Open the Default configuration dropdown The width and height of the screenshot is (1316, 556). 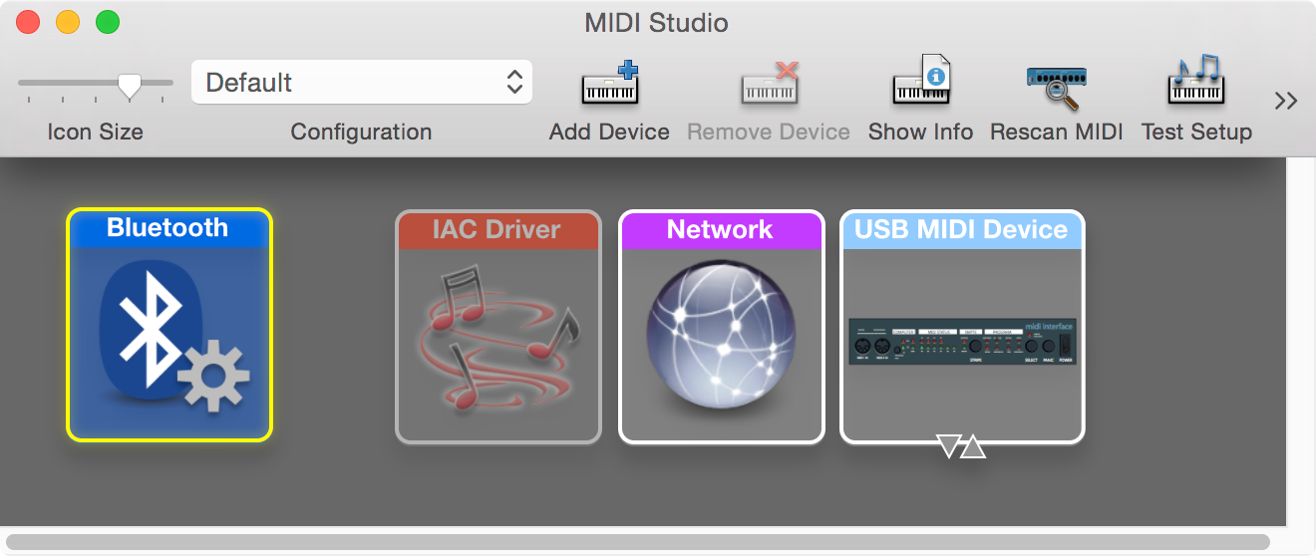coord(362,82)
